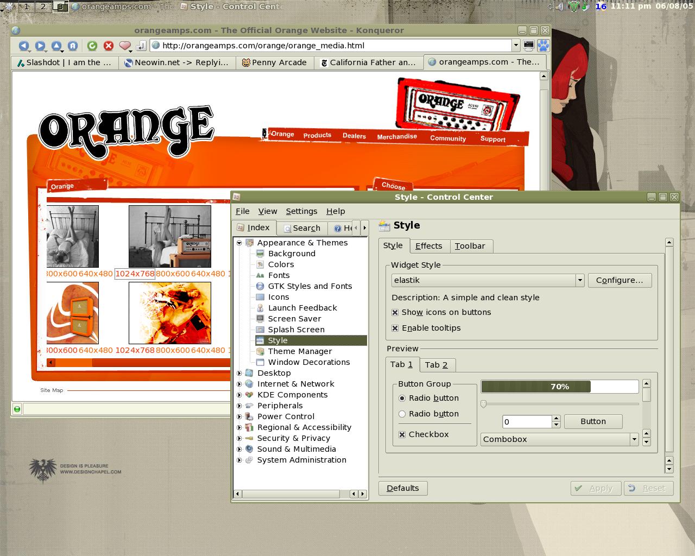Expand the Security & Privacy category
This screenshot has width=695, height=556.
tap(239, 438)
